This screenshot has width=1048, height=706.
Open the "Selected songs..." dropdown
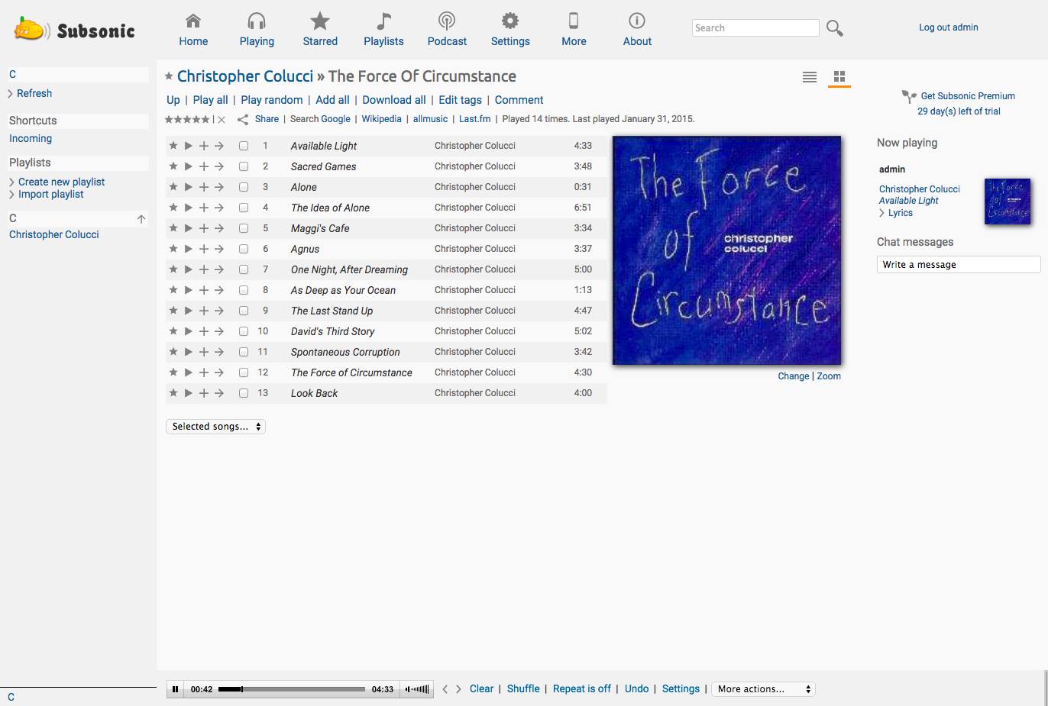point(215,426)
